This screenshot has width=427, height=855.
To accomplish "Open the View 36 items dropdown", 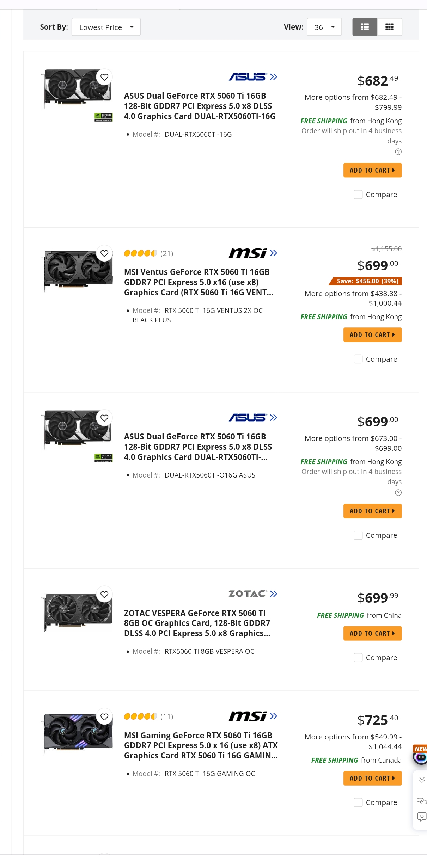I will (324, 27).
